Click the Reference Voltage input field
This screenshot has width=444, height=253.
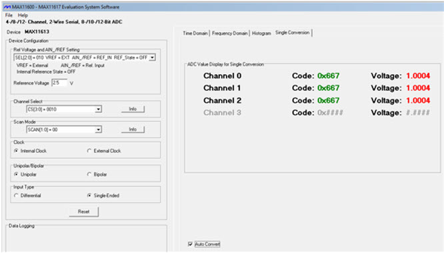(59, 83)
